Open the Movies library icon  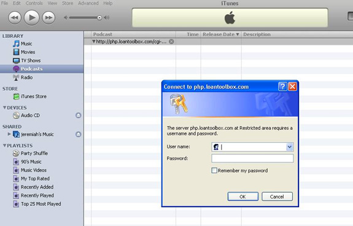pos(16,52)
